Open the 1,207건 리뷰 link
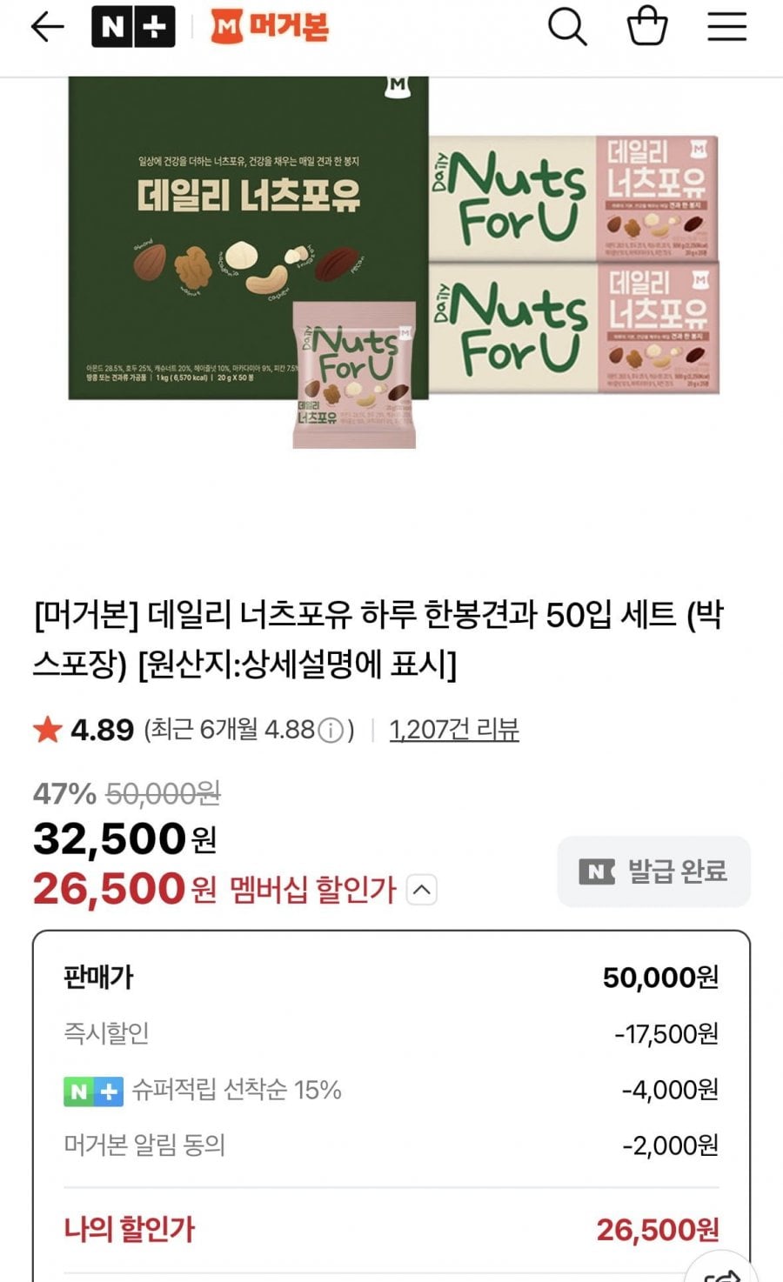This screenshot has height=1282, width=783. [454, 730]
